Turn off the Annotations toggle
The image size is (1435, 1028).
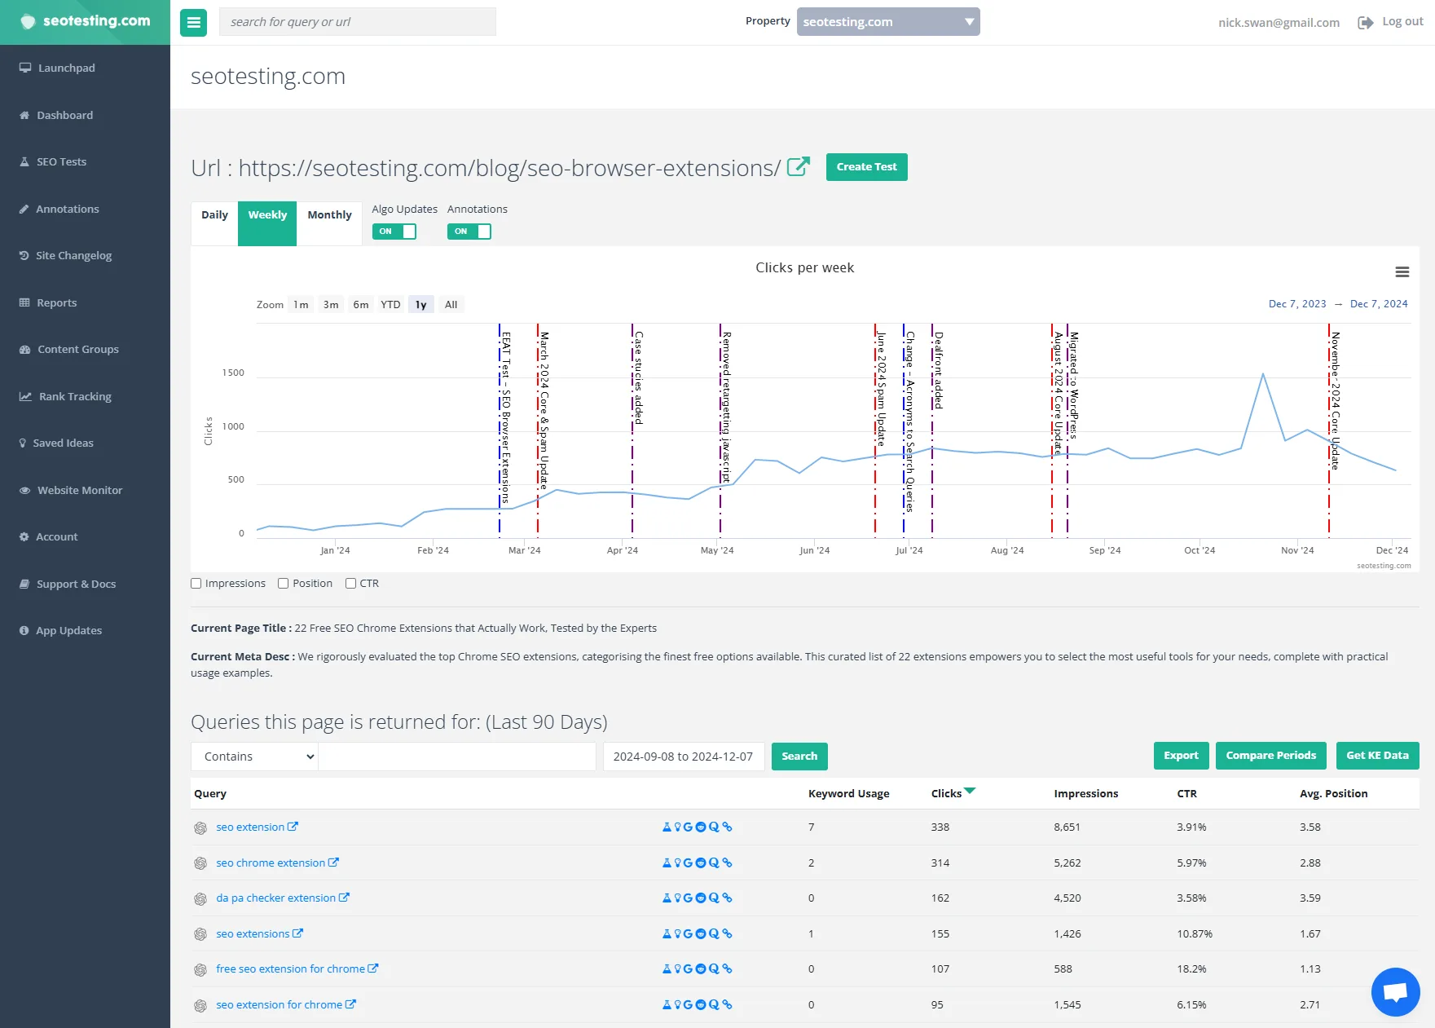[469, 232]
